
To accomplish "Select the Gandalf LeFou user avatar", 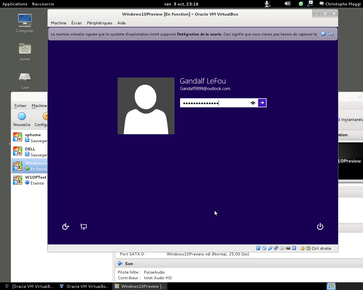I will pyautogui.click(x=146, y=106).
